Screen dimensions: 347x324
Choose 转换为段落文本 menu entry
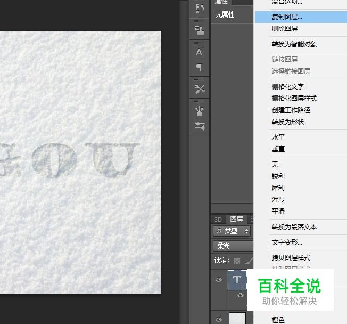294,227
